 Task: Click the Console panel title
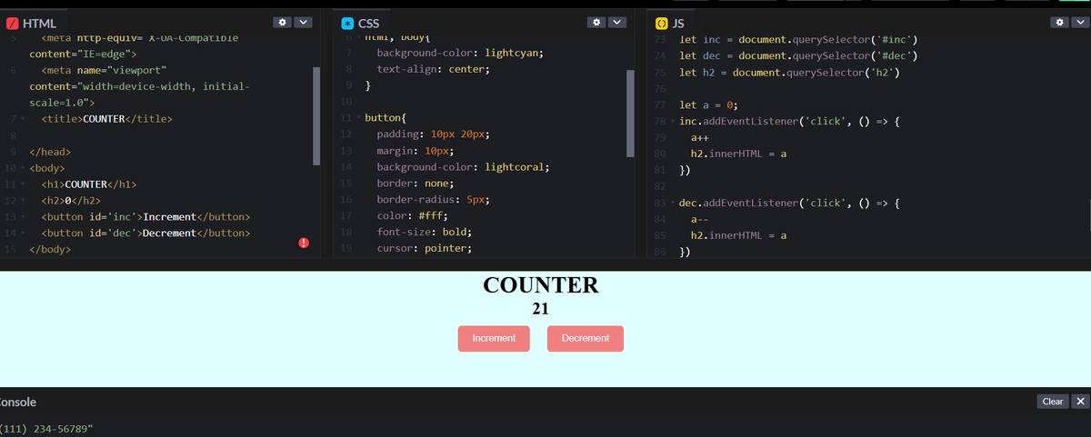tap(18, 402)
